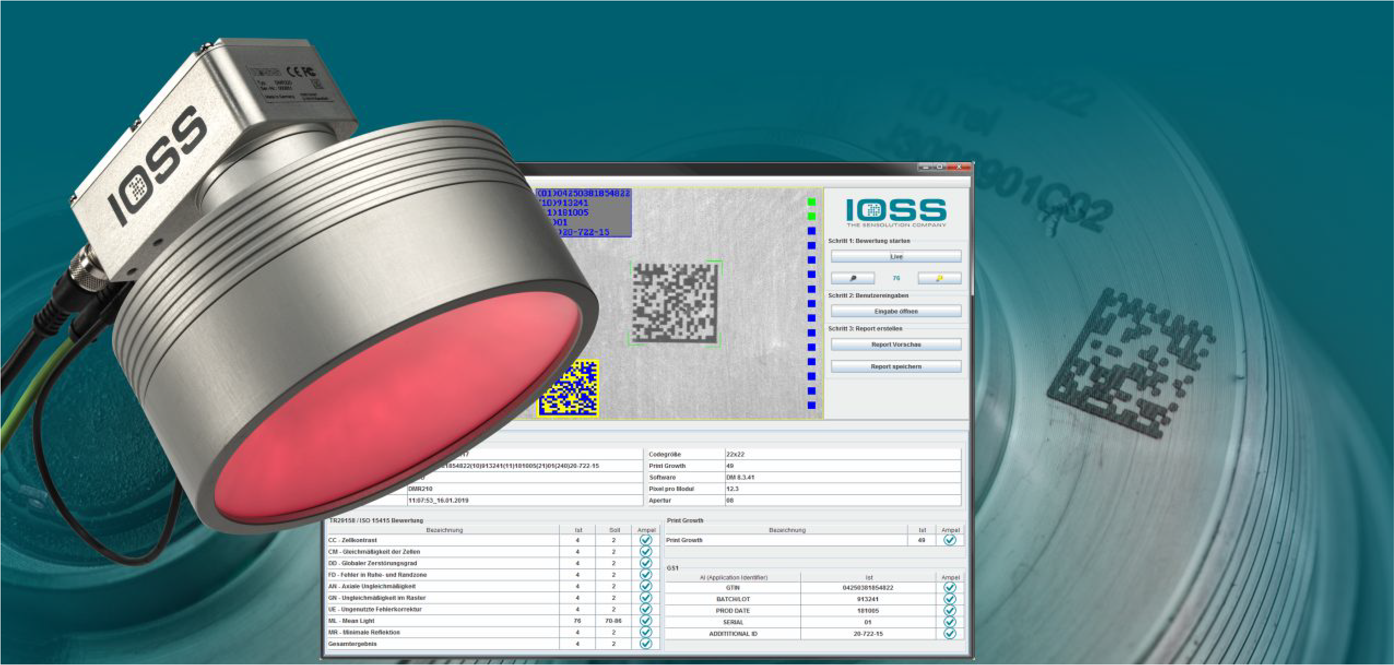The image size is (1394, 665).
Task: Click the IOSS Sensolution Company logo
Action: coord(896,212)
